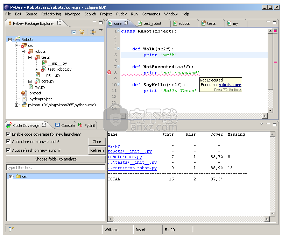Collapse the src folder node
Screen dimensions: 282x236
click(x=16, y=45)
